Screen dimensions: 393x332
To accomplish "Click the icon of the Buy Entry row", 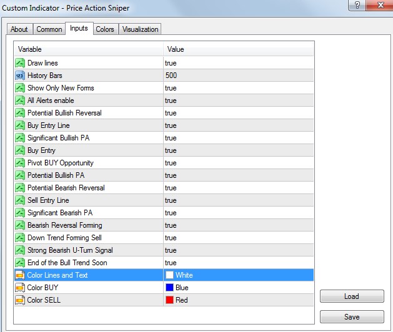I will pyautogui.click(x=20, y=150).
